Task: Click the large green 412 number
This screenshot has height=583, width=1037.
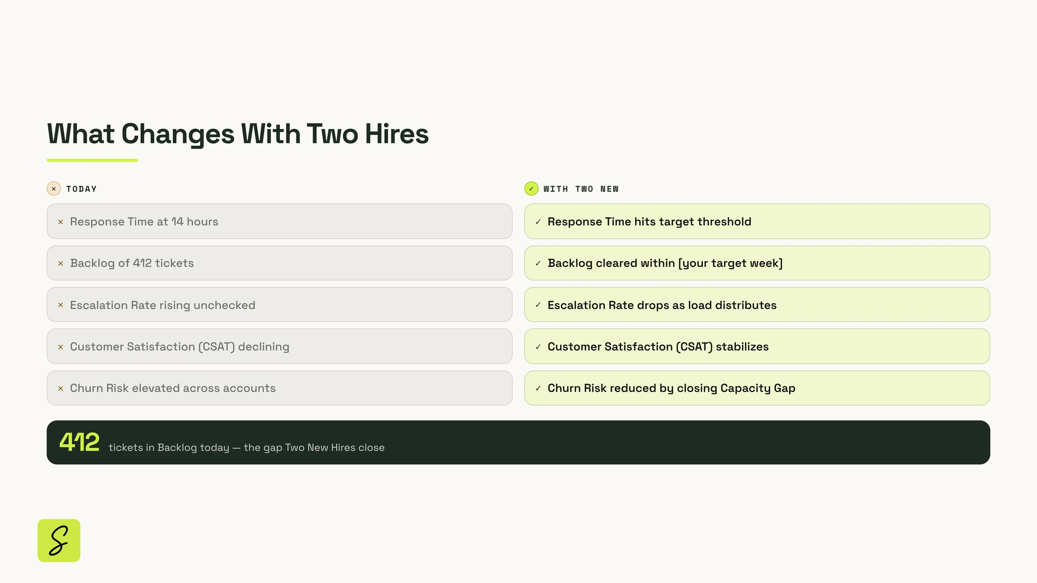Action: tap(80, 442)
